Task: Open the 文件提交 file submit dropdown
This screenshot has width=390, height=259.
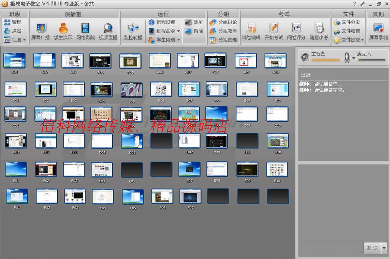Action: 362,40
